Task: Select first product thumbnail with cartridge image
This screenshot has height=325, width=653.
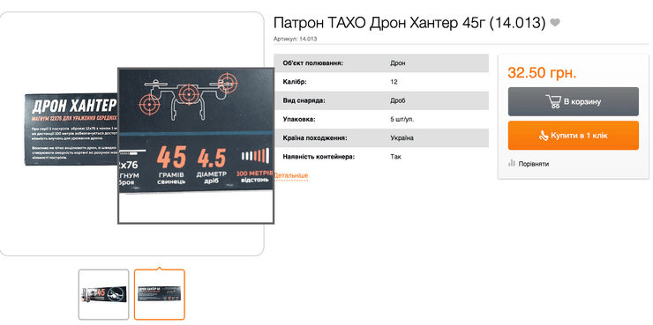Action: [104, 294]
